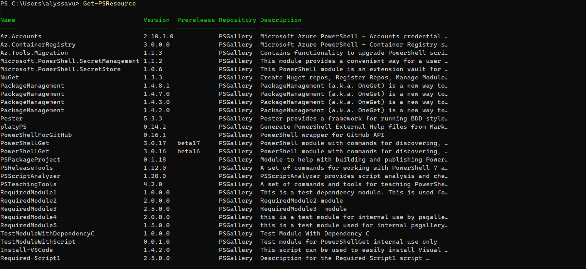586x269 pixels.
Task: Select the TestModuleWithScript name
Action: [x=38, y=242]
